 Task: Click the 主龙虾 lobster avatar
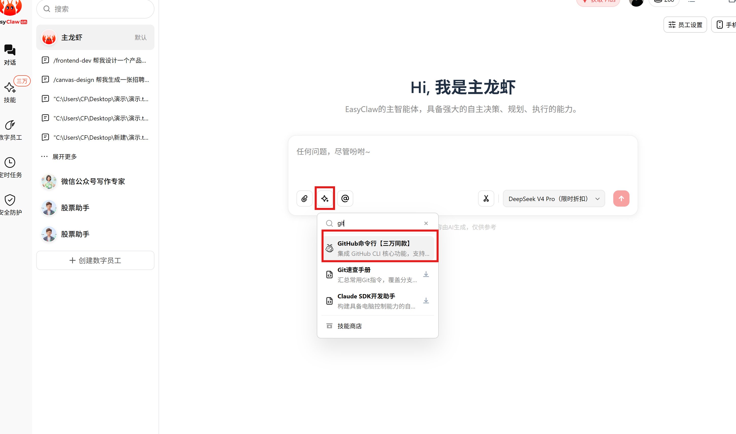(x=49, y=38)
